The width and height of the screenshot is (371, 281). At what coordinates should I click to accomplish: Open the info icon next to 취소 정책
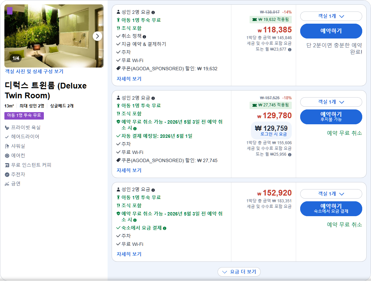[144, 36]
